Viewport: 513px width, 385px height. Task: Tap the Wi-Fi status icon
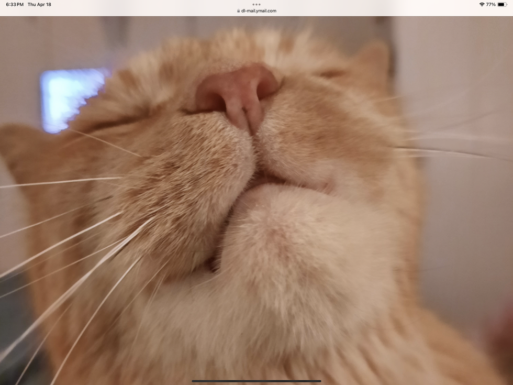click(482, 5)
